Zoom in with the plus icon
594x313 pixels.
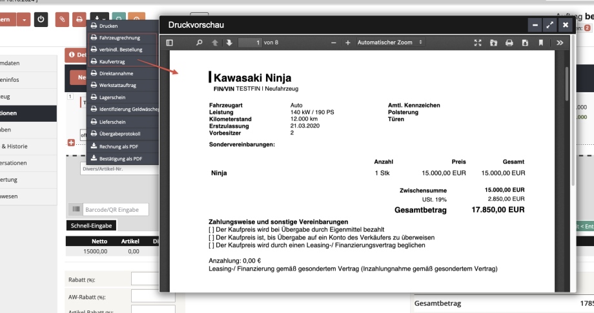coord(347,43)
